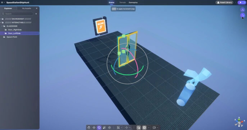
Task: Expand the ENVIRONMENT folder
Action: (x=1, y=19)
